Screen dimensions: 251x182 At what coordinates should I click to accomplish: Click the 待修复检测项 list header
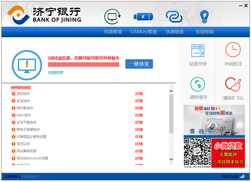(21, 88)
